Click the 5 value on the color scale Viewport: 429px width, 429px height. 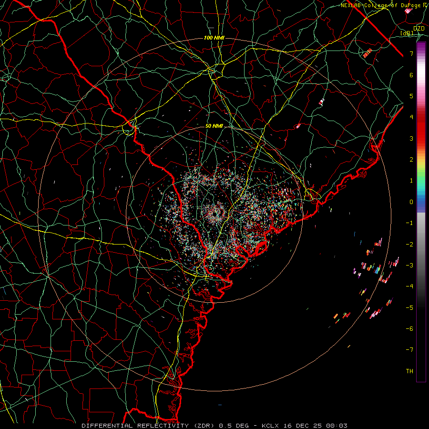point(411,96)
